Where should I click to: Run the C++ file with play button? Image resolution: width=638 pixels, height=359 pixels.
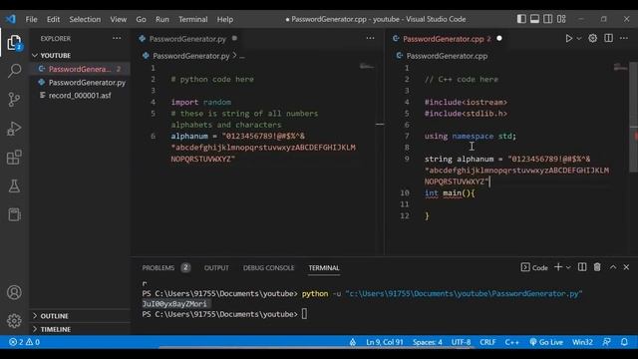click(x=568, y=38)
